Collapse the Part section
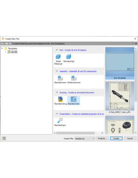This screenshot has width=138, height=178. coord(57,50)
